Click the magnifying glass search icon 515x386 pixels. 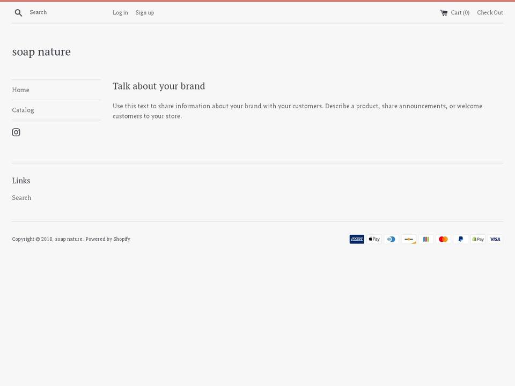click(18, 13)
